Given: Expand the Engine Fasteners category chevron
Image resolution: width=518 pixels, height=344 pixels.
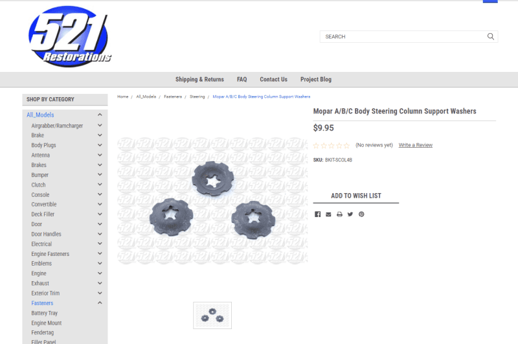Looking at the screenshot, I should [x=100, y=254].
